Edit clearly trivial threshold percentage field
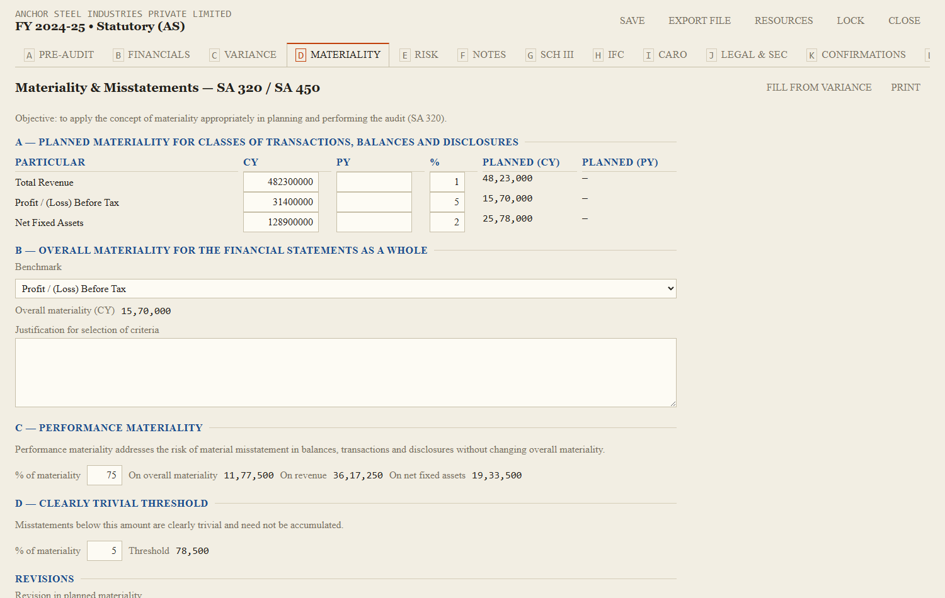The height and width of the screenshot is (598, 945). point(105,551)
